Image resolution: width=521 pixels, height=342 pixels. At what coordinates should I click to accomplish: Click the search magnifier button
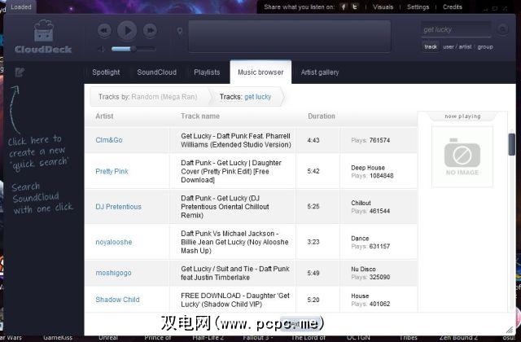[x=503, y=29]
